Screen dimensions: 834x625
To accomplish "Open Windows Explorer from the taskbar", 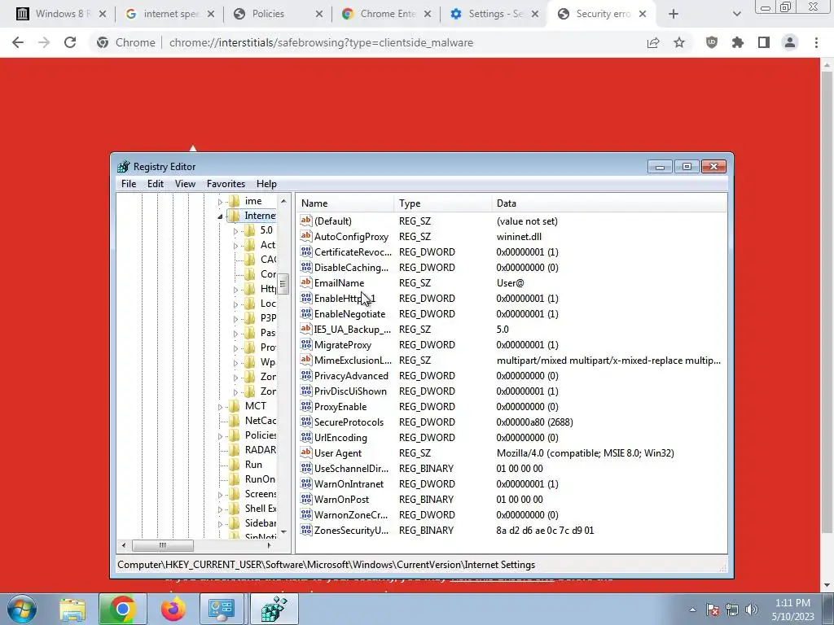I will pyautogui.click(x=72, y=609).
